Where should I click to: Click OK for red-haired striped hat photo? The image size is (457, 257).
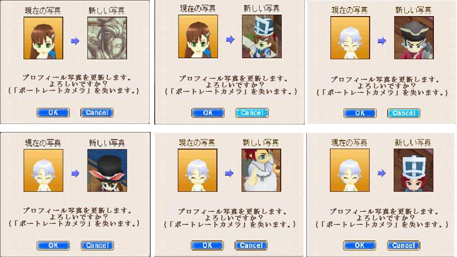point(360,245)
